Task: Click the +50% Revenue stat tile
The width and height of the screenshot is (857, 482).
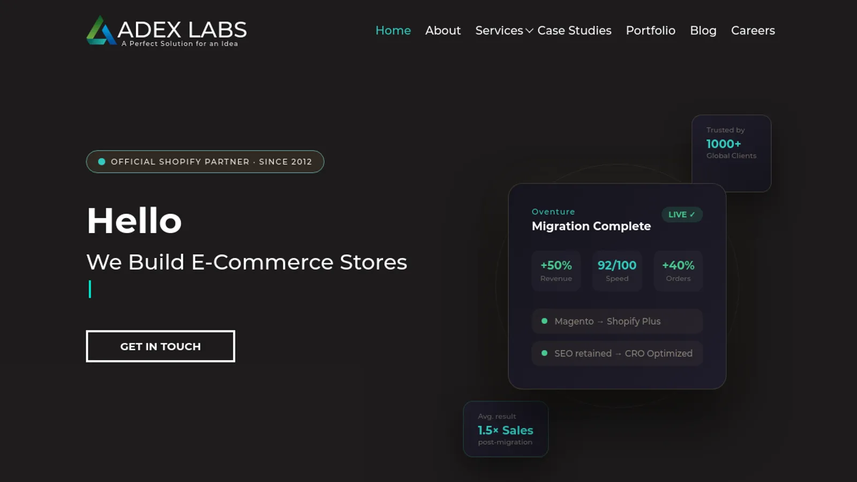Action: (556, 271)
